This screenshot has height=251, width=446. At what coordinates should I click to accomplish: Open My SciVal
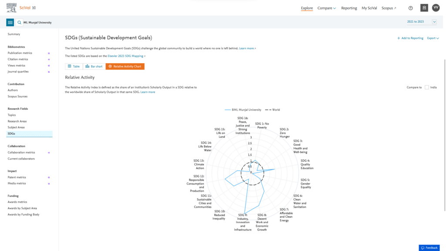click(x=369, y=8)
